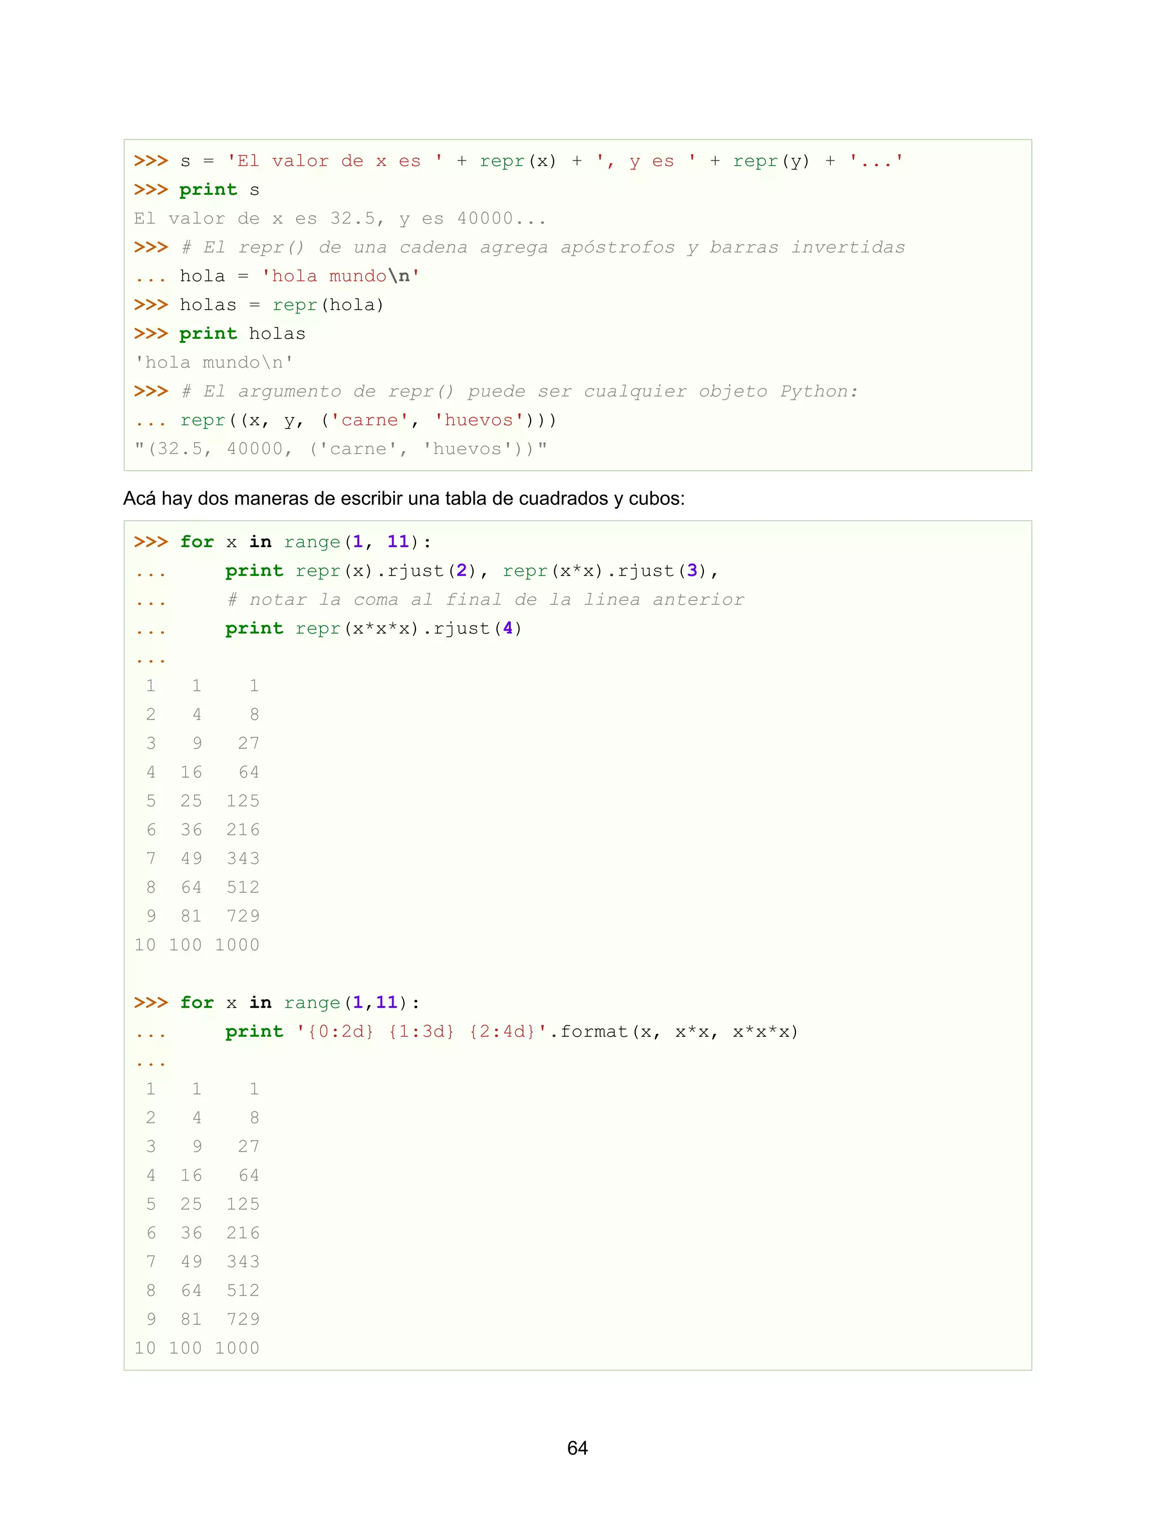Image resolution: width=1156 pixels, height=1531 pixels.
Task: Click the page number 64
Action: tap(577, 1448)
